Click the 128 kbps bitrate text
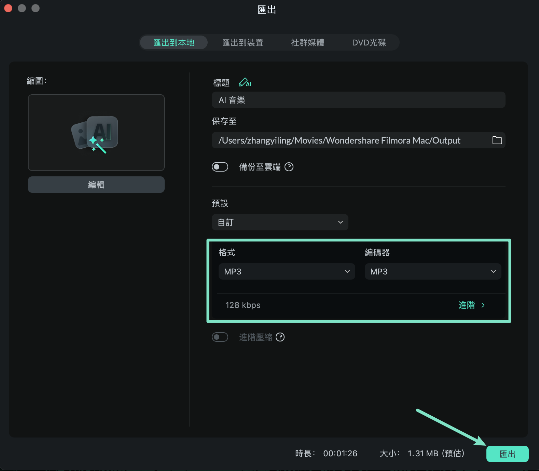This screenshot has height=471, width=539. click(x=243, y=305)
